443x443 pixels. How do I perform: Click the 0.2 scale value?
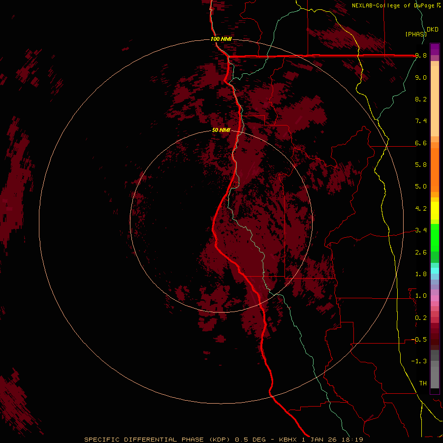coord(421,318)
